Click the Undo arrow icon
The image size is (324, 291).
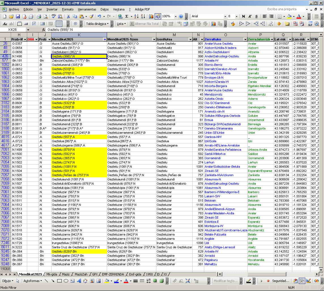[99, 16]
